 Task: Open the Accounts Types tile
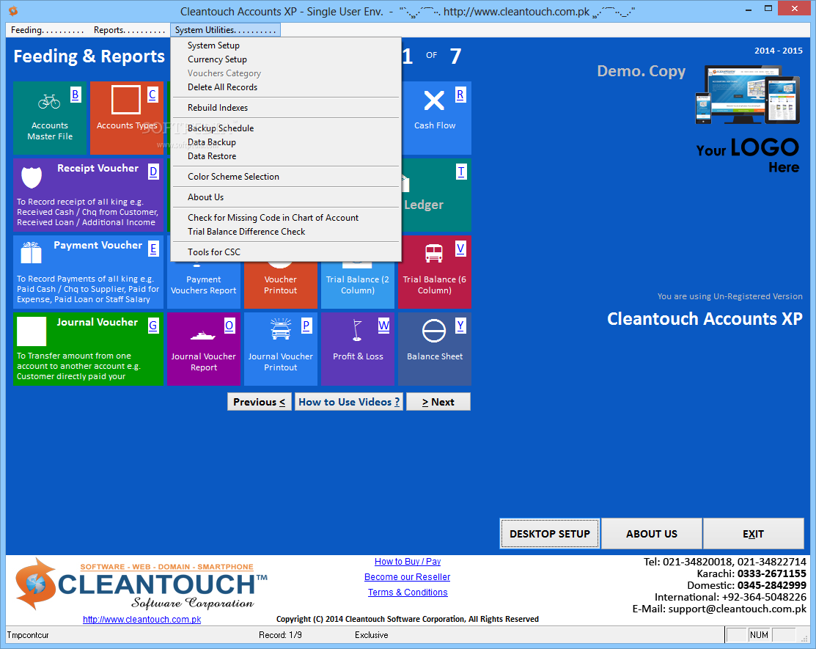(126, 117)
